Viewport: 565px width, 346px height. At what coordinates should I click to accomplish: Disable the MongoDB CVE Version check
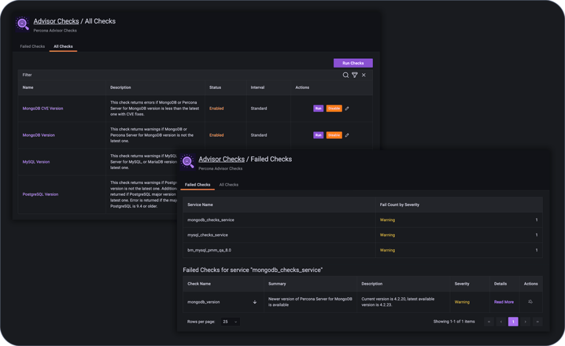[x=334, y=108]
